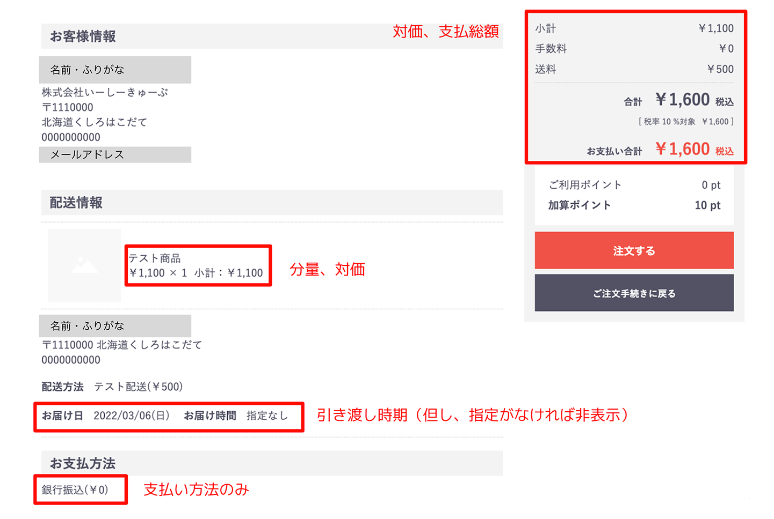Image resolution: width=774 pixels, height=519 pixels.
Task: Click the 配送方法 テスト配送(￥500) line
Action: click(x=112, y=387)
